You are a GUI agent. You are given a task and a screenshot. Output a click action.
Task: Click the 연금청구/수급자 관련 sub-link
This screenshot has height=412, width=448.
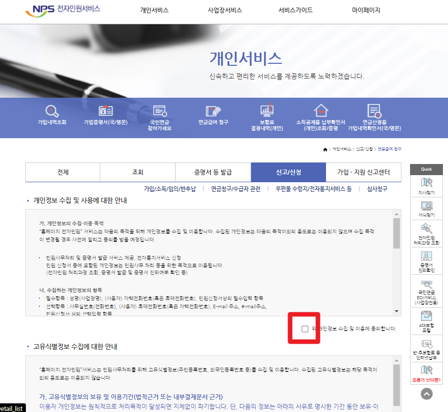click(x=236, y=189)
